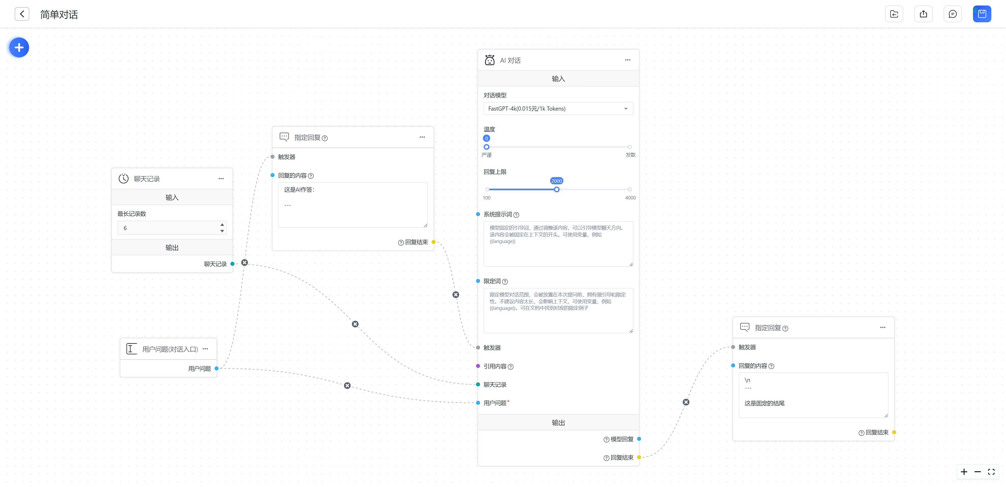
Task: Open the chat test bubble icon
Action: (x=953, y=14)
